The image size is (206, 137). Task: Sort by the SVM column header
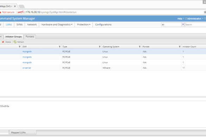tap(25, 46)
